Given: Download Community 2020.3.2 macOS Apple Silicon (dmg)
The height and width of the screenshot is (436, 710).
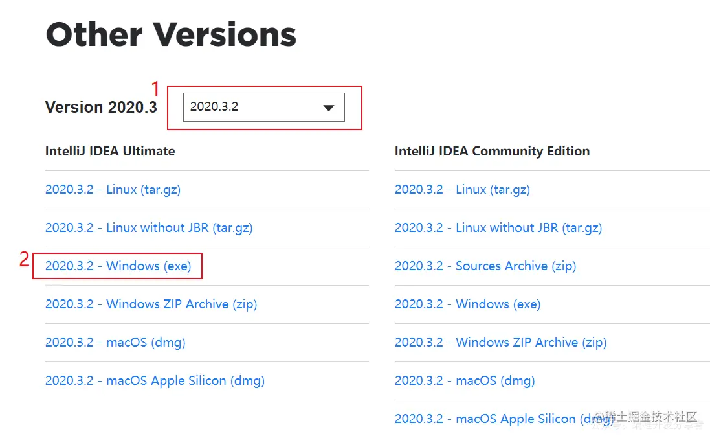Looking at the screenshot, I should pos(504,419).
